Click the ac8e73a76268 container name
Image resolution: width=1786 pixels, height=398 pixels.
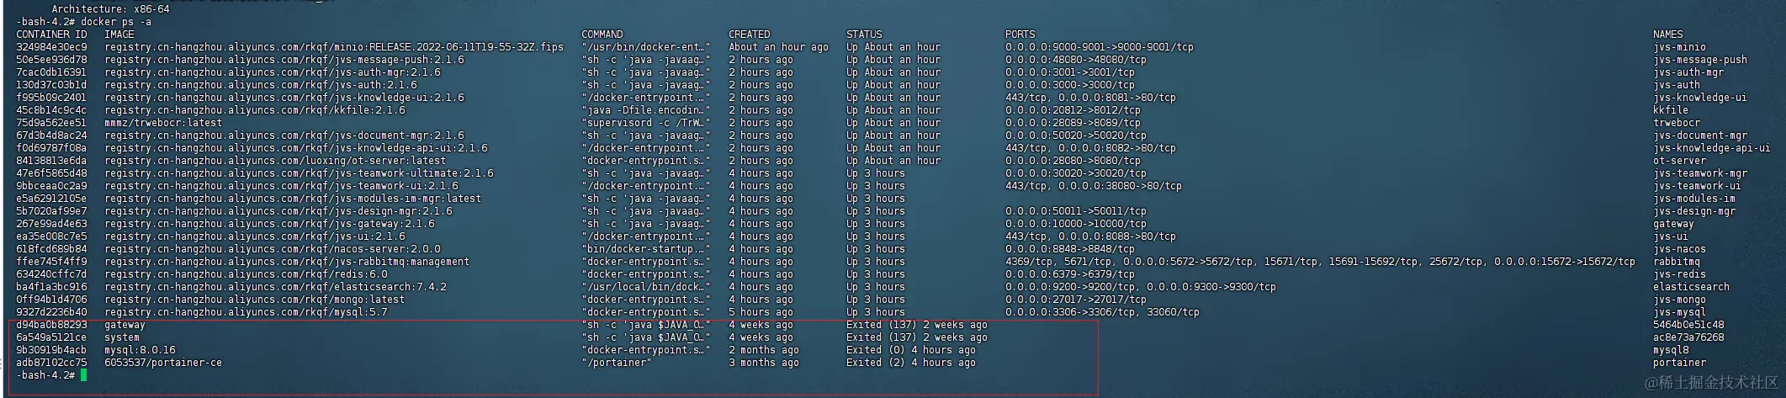[x=1688, y=337]
